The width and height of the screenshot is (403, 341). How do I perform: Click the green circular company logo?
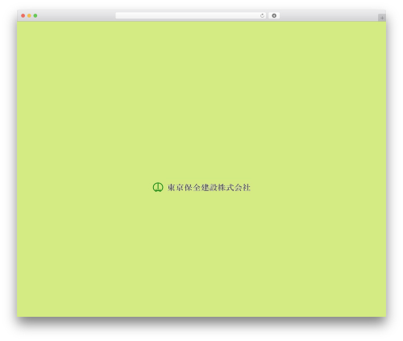coord(158,187)
